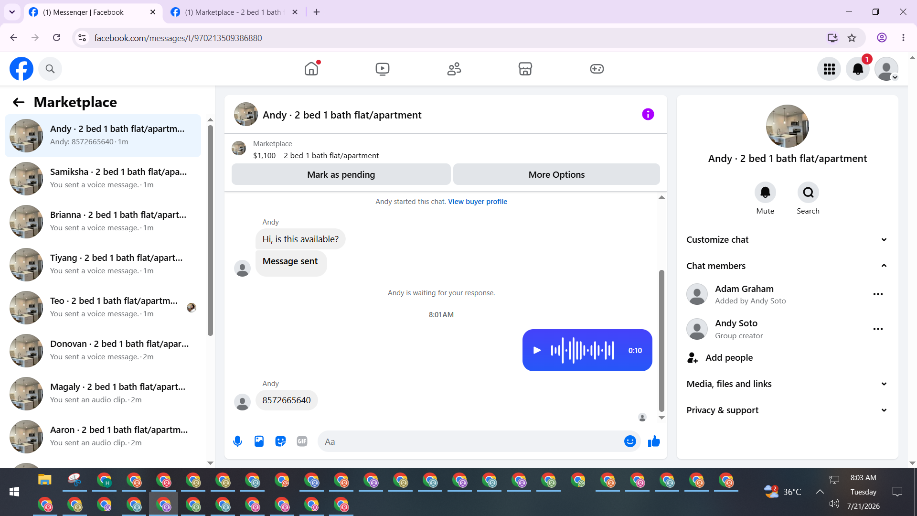Viewport: 917px width, 516px height.
Task: Record a voice clip with microphone icon
Action: [x=237, y=441]
